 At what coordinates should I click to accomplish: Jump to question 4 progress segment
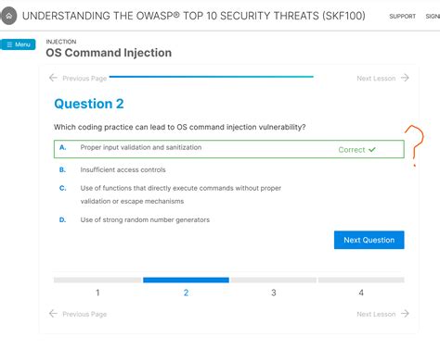pos(361,280)
